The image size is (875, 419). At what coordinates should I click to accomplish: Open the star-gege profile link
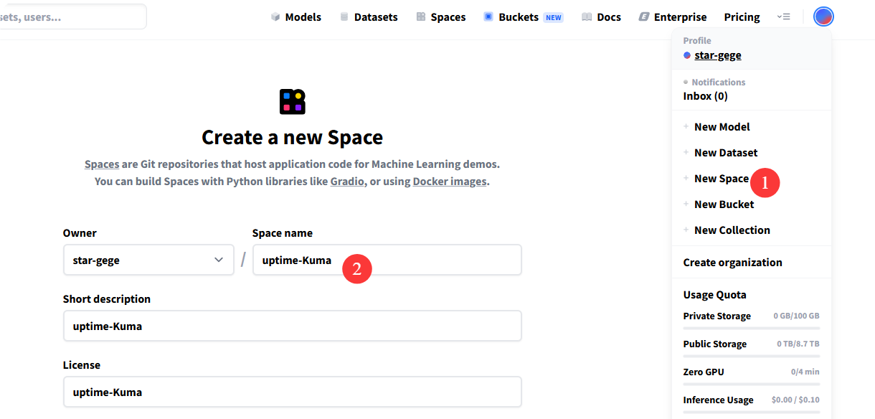pos(717,55)
